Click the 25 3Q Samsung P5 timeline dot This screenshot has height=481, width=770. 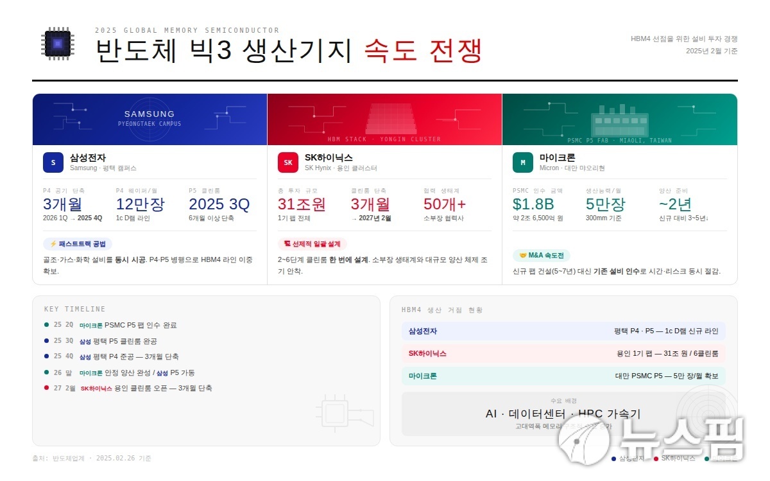tap(47, 341)
